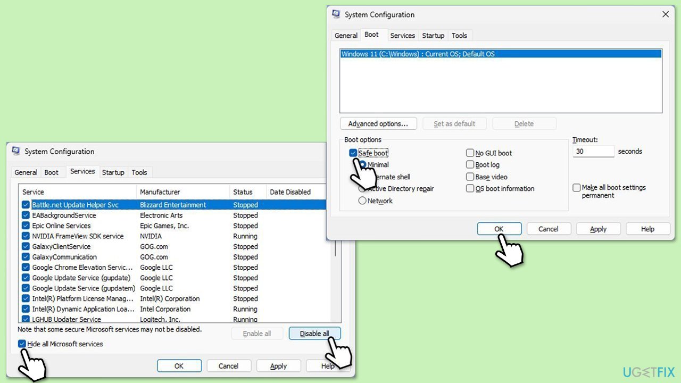Select the Network radio button
Viewport: 681px width, 383px height.
[362, 201]
